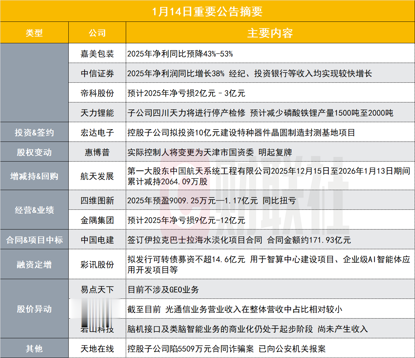This screenshot has width=415, height=358.
Task: Click the 光通信业务营业收入 content text
Action: click(235, 309)
